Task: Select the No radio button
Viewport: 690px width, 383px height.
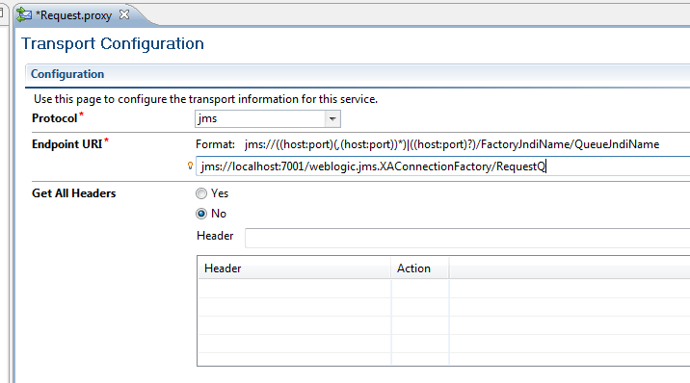Action: pyautogui.click(x=201, y=214)
